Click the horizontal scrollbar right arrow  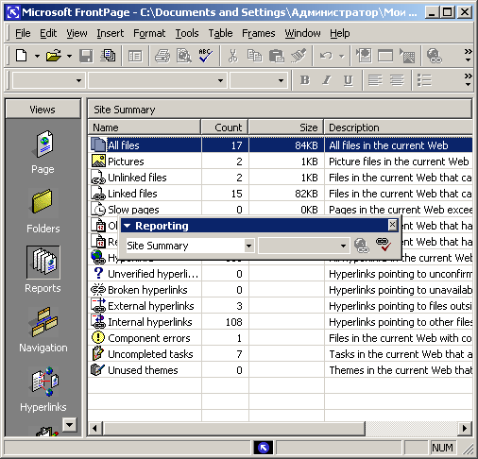point(465,429)
